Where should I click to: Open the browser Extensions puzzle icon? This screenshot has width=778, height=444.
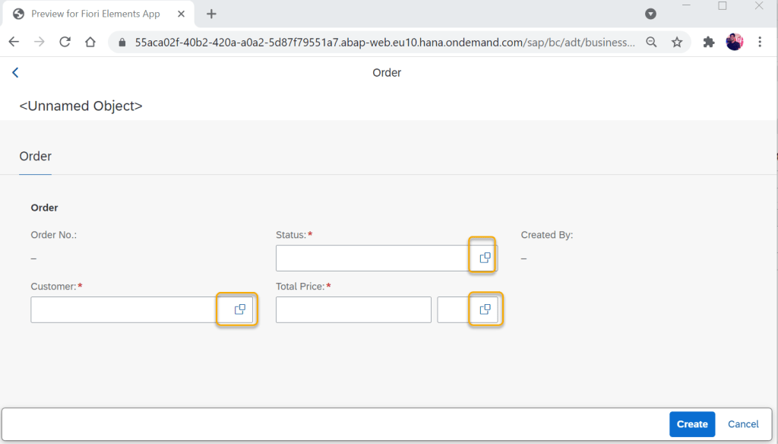[x=709, y=43]
